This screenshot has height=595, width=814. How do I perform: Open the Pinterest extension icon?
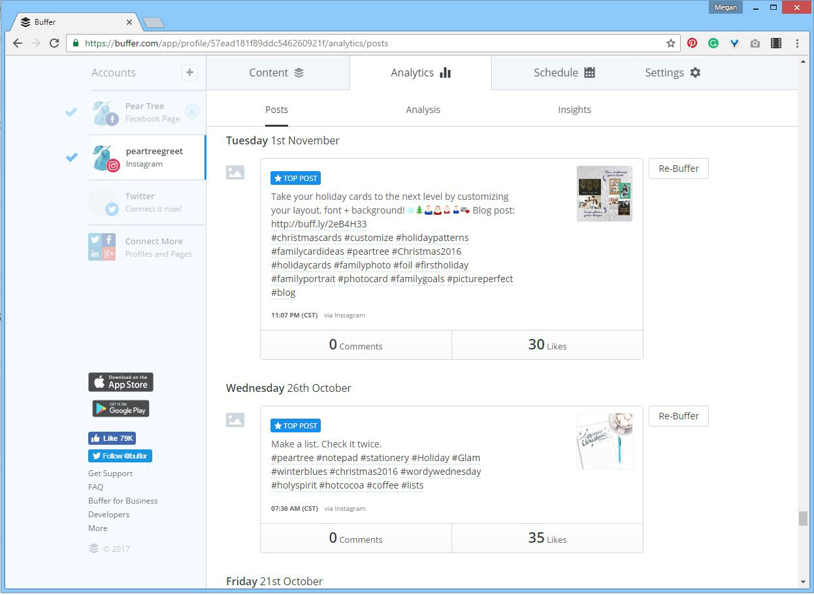coord(692,43)
